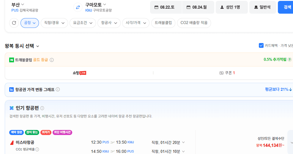
Task: Select return flight 14:50 KMJ
Action: 112,151
